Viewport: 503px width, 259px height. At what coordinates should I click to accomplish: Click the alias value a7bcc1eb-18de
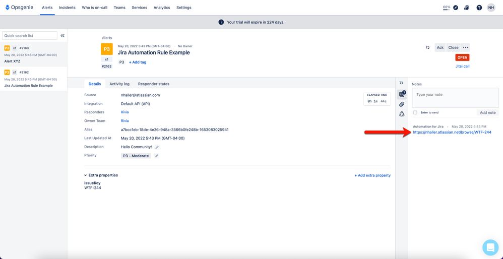[174, 129]
